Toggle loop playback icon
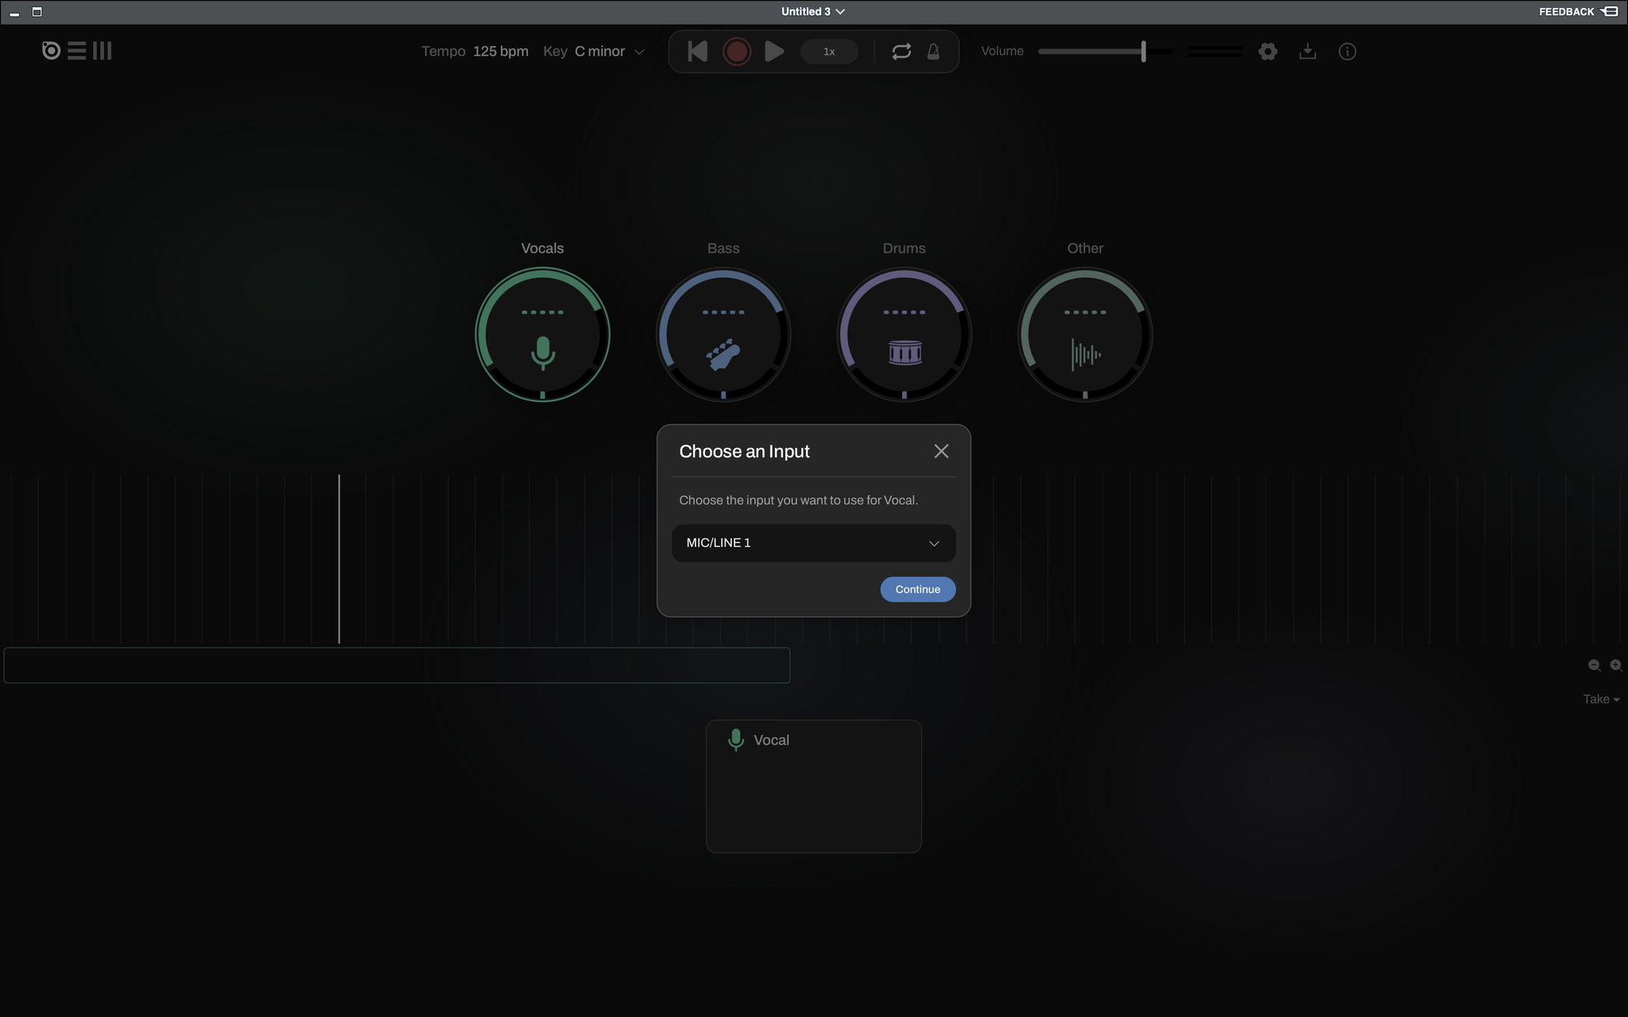This screenshot has width=1628, height=1017. (x=901, y=52)
